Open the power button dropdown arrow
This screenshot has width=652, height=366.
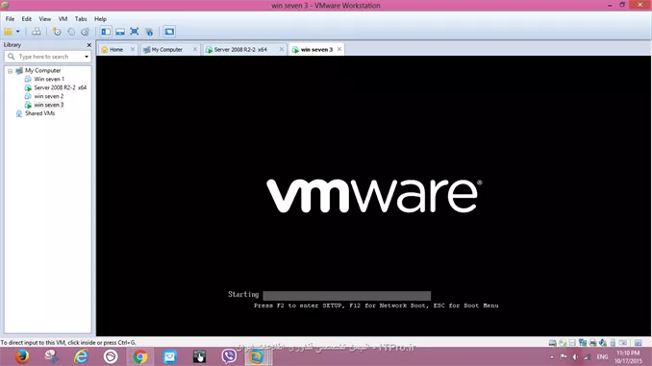[18, 32]
